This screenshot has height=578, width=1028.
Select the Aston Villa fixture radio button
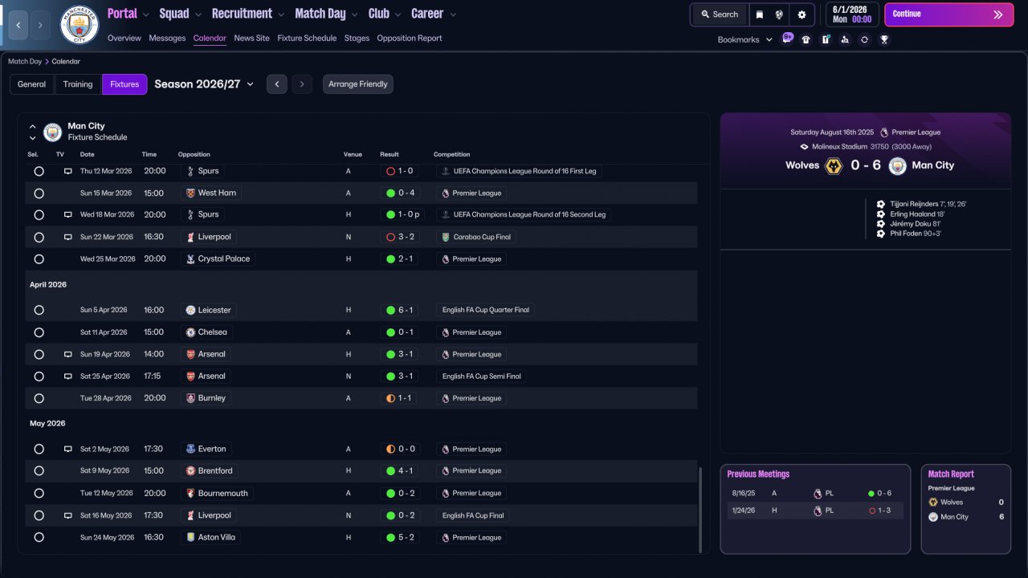39,538
